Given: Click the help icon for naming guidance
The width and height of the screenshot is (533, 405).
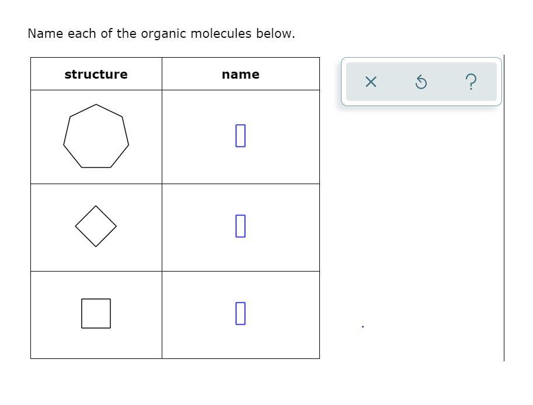Looking at the screenshot, I should [471, 82].
